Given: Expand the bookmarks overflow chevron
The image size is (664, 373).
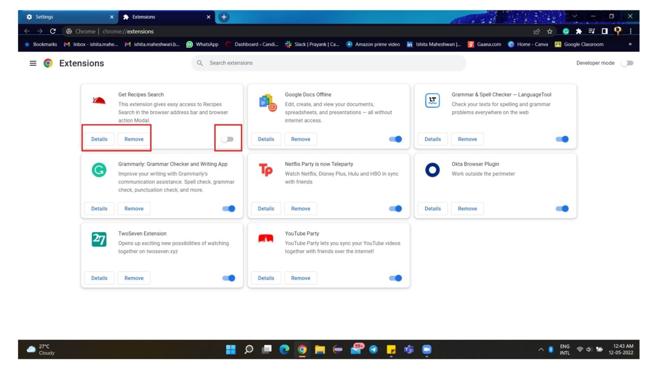Looking at the screenshot, I should pyautogui.click(x=630, y=44).
